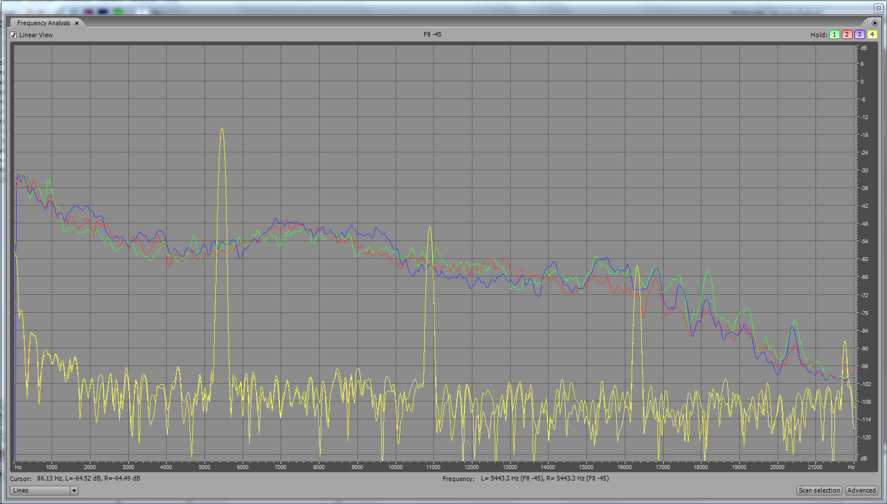887x504 pixels.
Task: Select the Frequency Analysis tab
Action: click(44, 23)
